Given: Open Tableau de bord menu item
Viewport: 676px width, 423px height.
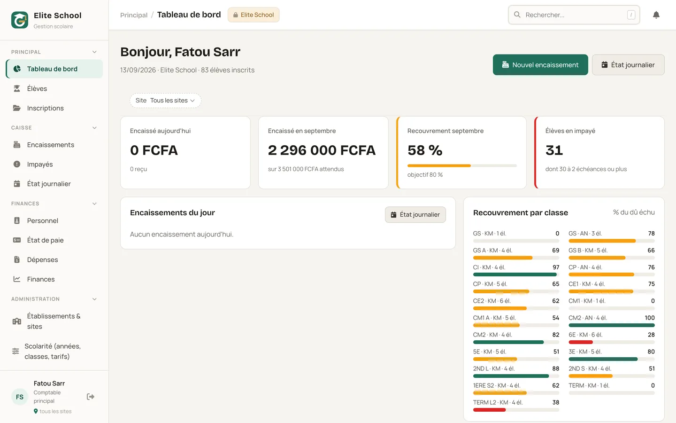Looking at the screenshot, I should tap(54, 69).
